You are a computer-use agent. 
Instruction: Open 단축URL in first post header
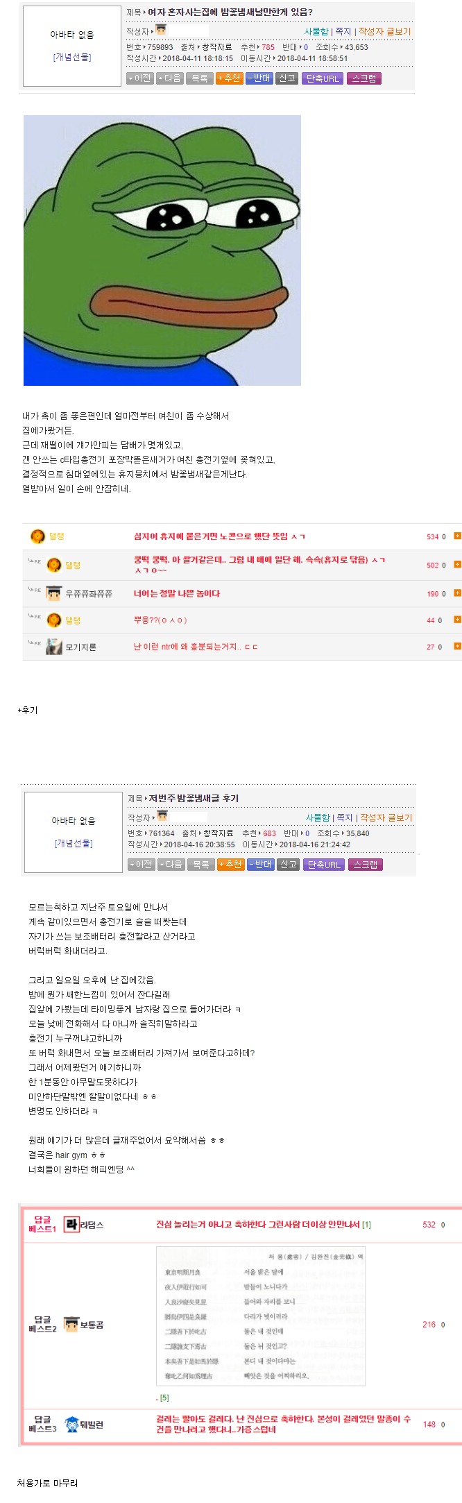(323, 78)
